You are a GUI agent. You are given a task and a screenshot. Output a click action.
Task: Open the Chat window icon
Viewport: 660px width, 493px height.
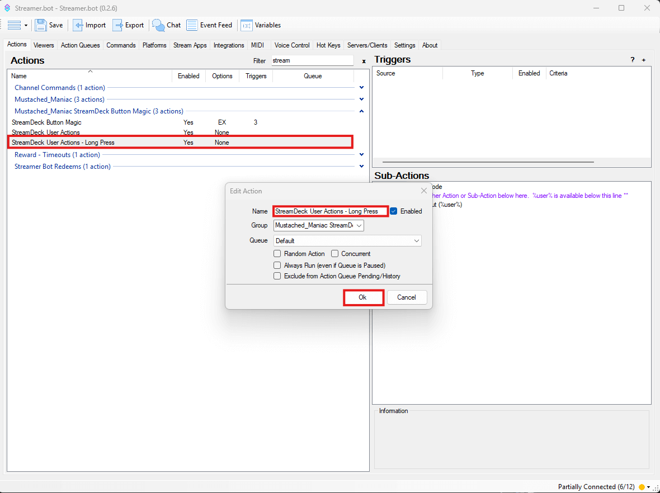159,25
